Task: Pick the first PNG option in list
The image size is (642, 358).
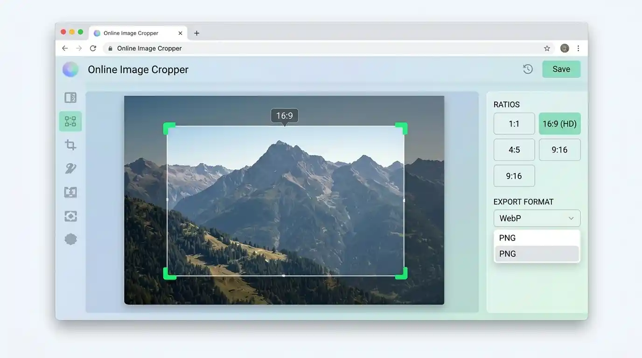Action: [x=537, y=238]
